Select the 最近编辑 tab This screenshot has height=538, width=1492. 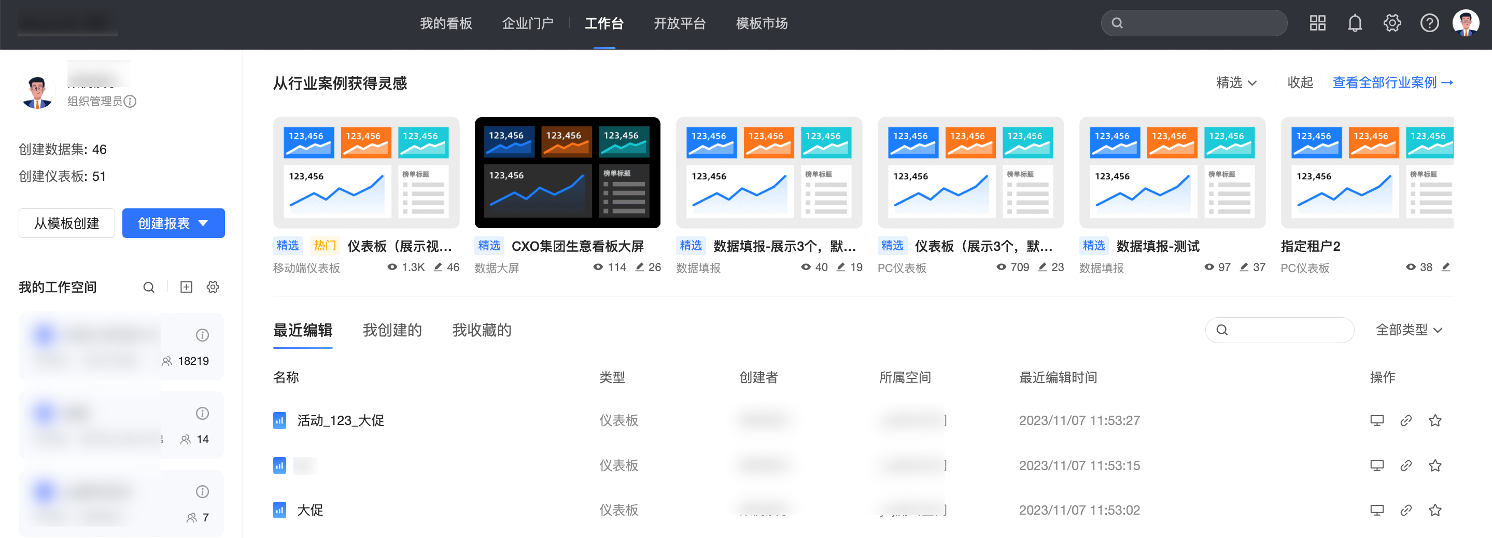pos(303,330)
